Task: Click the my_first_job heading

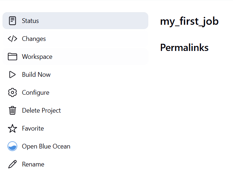Action: (x=189, y=22)
